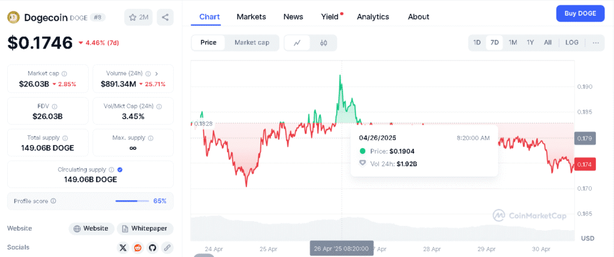Enable the LOG scale option
Viewport: 614px width, 257px height.
571,43
